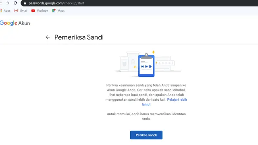The height and width of the screenshot is (145, 258).
Task: Open the Apps grid icon in bookmarks
Action: [x=1, y=10]
